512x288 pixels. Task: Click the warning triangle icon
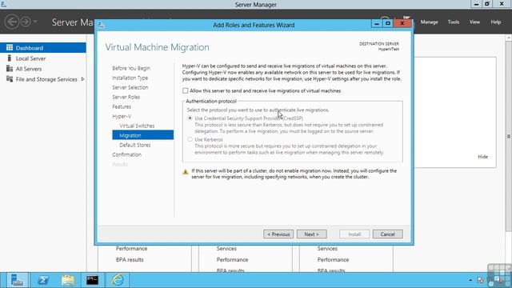pyautogui.click(x=186, y=171)
